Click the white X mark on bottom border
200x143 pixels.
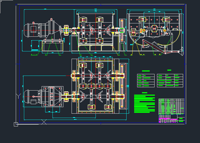click(44, 122)
